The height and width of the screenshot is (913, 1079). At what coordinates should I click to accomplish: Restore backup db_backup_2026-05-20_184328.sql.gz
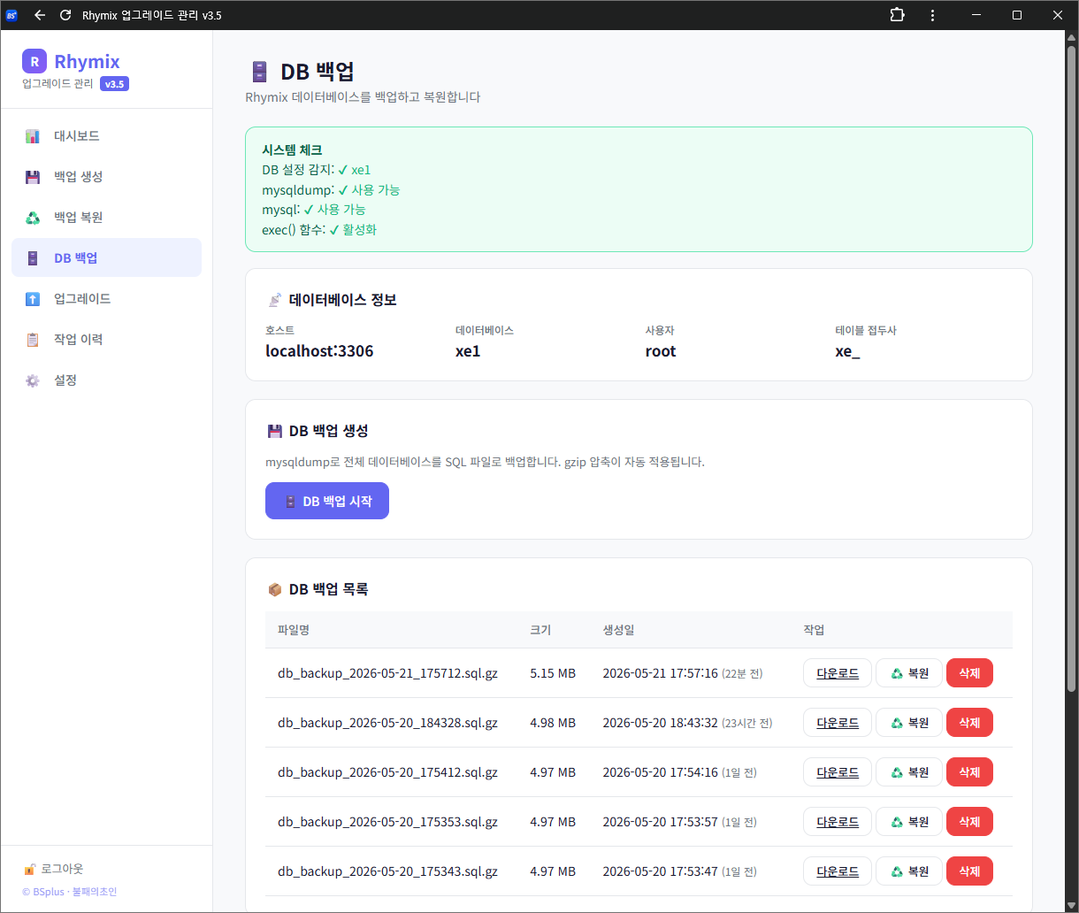[x=909, y=723]
